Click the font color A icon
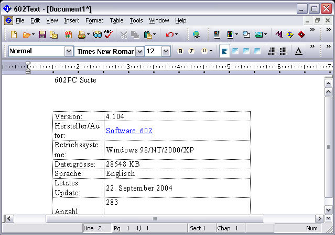Image resolution: width=335 pixels, height=235 pixels. tap(299, 51)
